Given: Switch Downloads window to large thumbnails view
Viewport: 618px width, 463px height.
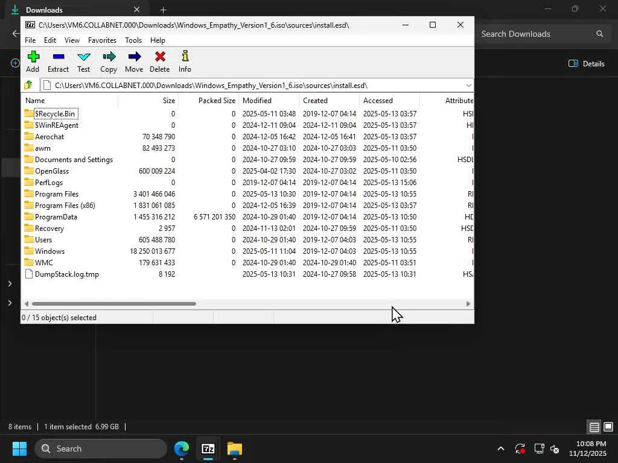Looking at the screenshot, I should [x=608, y=427].
